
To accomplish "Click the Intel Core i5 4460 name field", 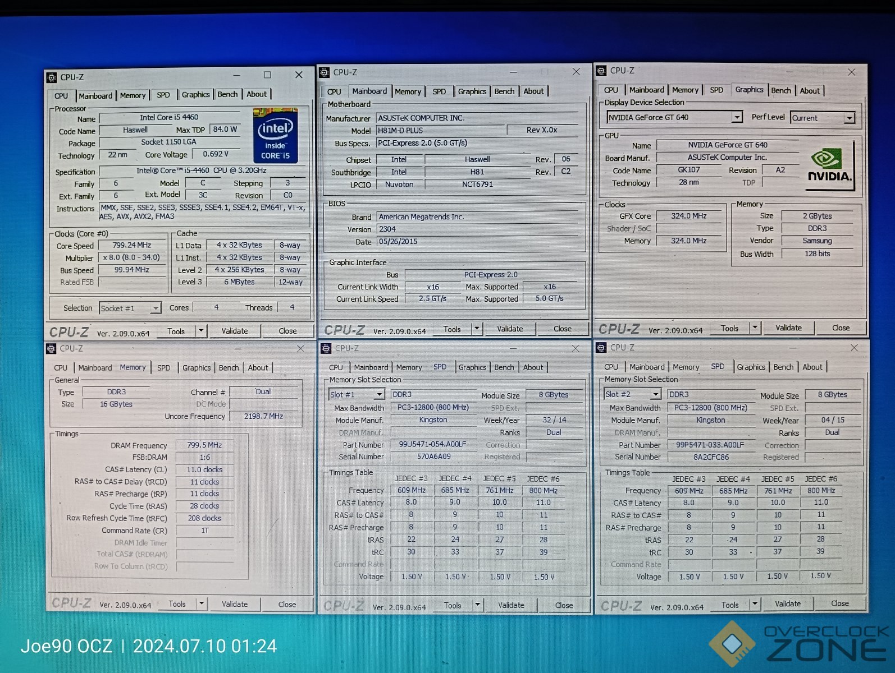I will click(x=169, y=118).
